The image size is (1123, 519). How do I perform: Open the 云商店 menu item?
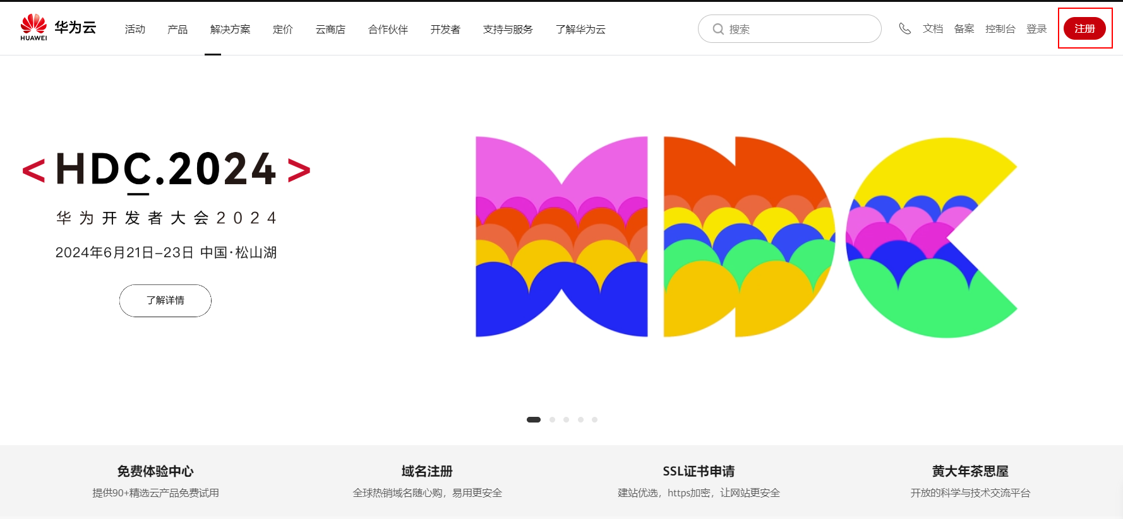click(x=330, y=29)
